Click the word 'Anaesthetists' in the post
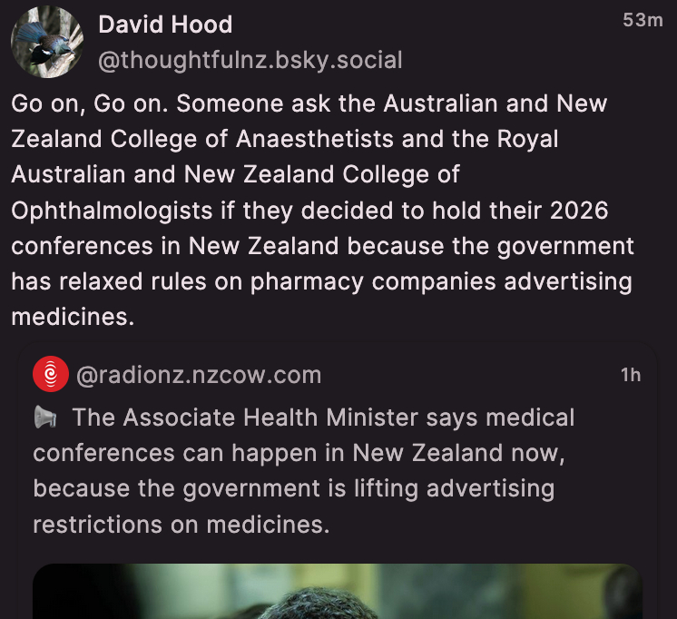The image size is (677, 619). click(x=315, y=139)
